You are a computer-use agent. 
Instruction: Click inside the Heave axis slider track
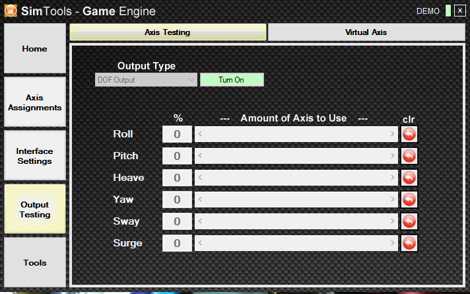[x=296, y=178]
